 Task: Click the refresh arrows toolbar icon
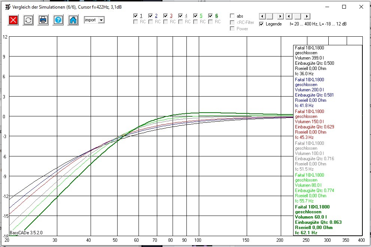tap(28, 20)
